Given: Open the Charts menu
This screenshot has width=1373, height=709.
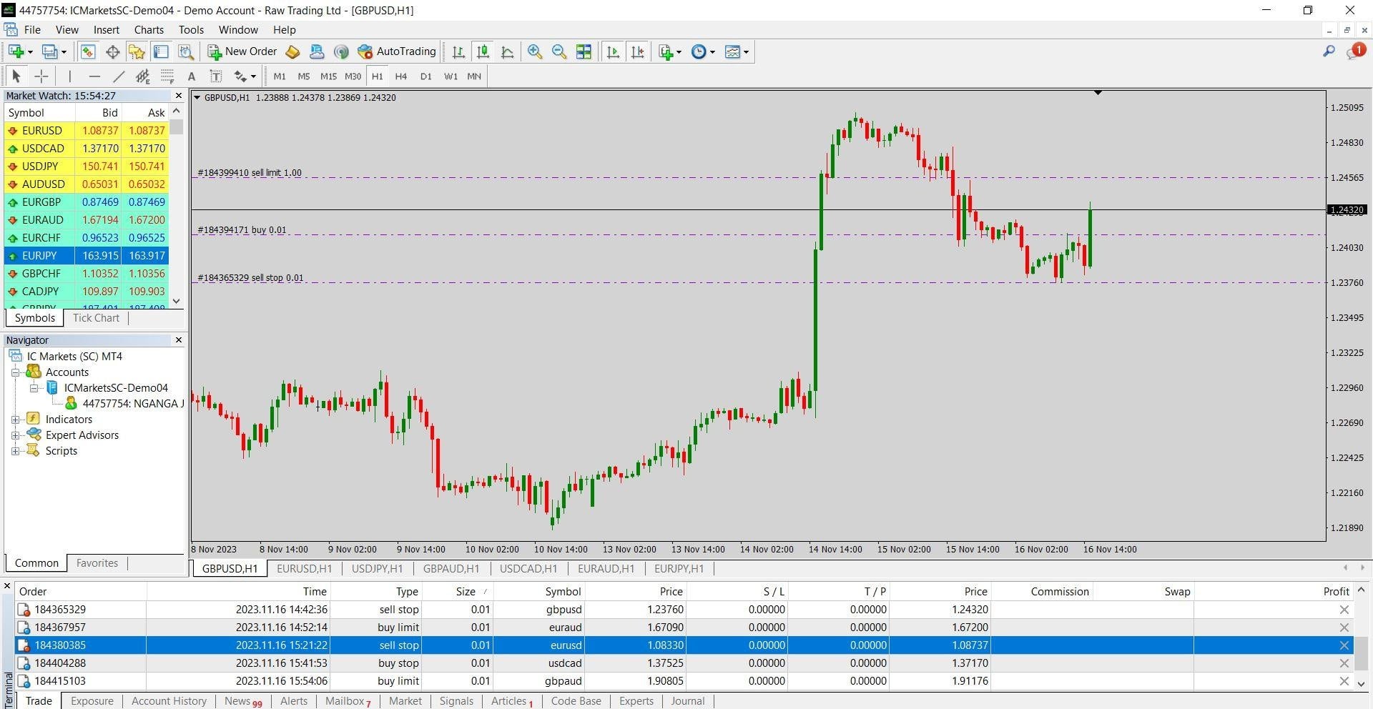Looking at the screenshot, I should tap(149, 30).
